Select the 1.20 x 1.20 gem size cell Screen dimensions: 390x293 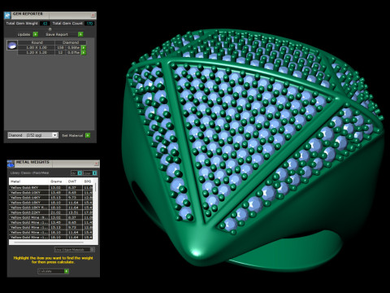click(x=37, y=52)
